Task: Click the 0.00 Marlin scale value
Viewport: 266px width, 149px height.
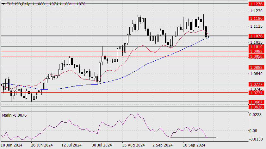Action: [x=253, y=131]
